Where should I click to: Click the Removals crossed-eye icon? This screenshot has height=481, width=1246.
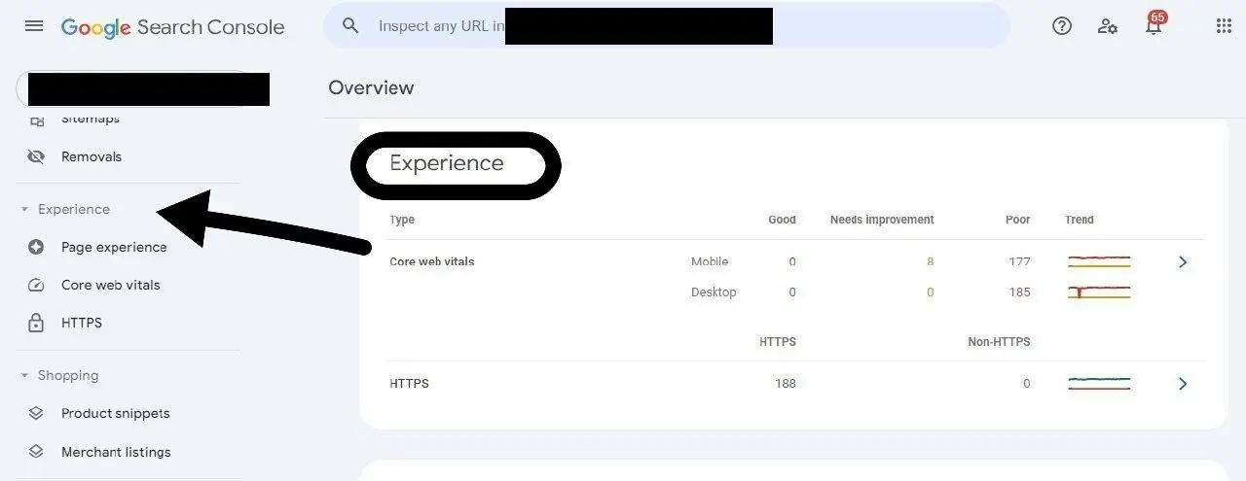point(36,156)
